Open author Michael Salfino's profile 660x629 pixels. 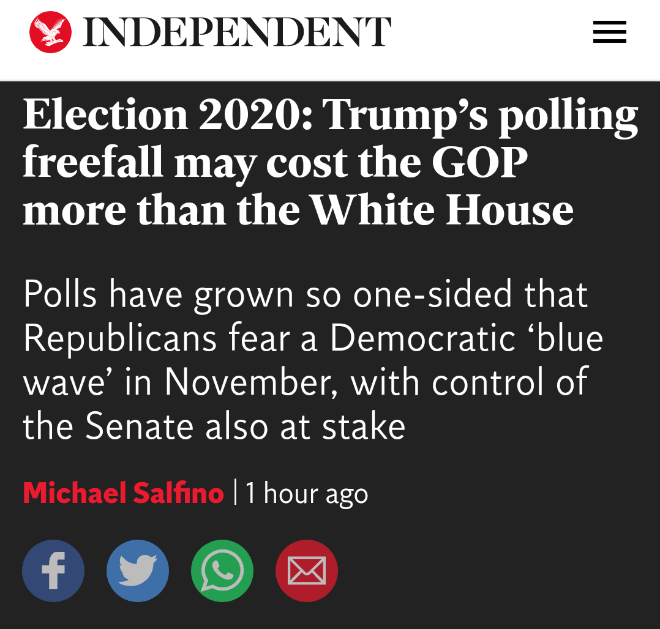123,493
